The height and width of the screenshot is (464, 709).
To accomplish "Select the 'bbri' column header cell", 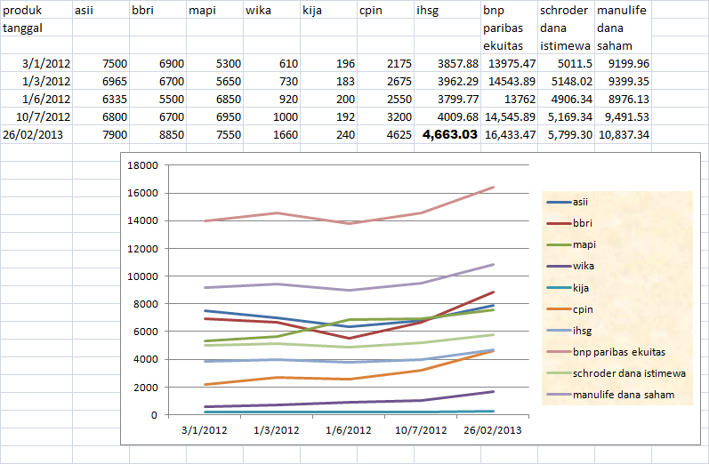I will [x=157, y=10].
